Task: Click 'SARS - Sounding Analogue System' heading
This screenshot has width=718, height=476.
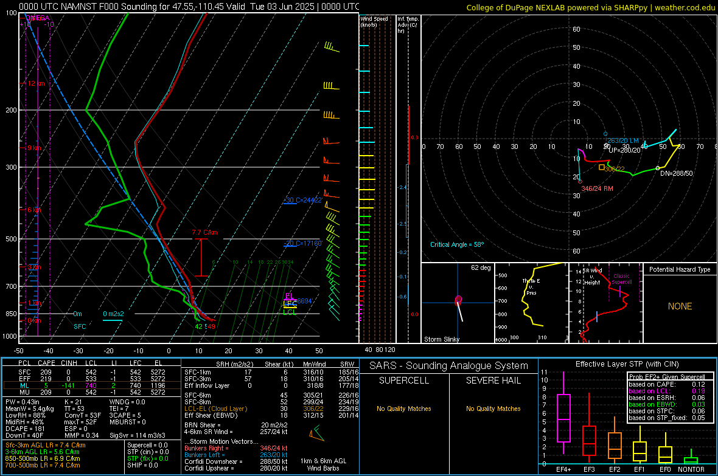Action: point(448,366)
